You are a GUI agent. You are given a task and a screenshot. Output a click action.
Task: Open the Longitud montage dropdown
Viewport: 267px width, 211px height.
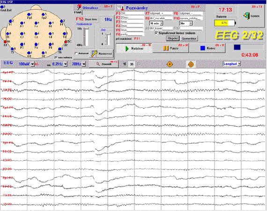239,64
